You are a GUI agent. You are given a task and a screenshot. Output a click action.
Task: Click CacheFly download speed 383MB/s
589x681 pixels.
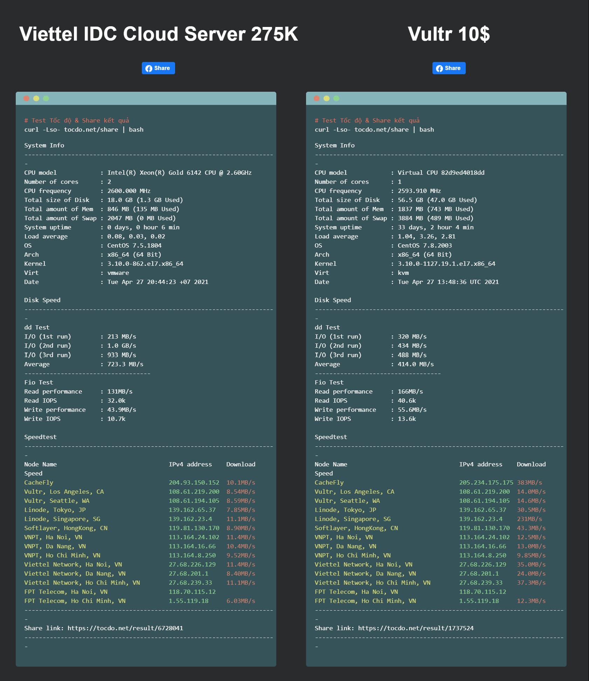[x=529, y=482]
